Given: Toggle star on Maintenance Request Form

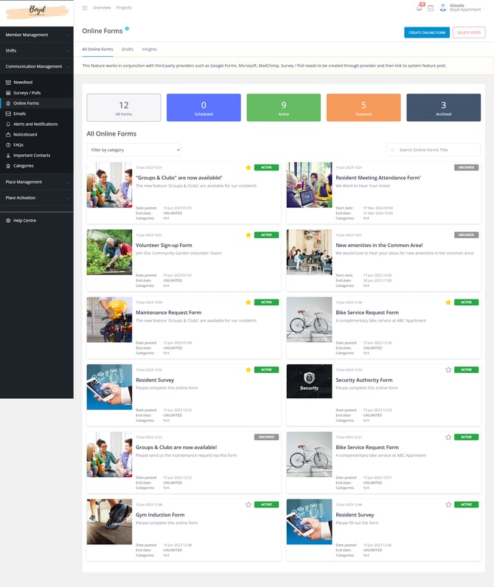Looking at the screenshot, I should (x=248, y=302).
